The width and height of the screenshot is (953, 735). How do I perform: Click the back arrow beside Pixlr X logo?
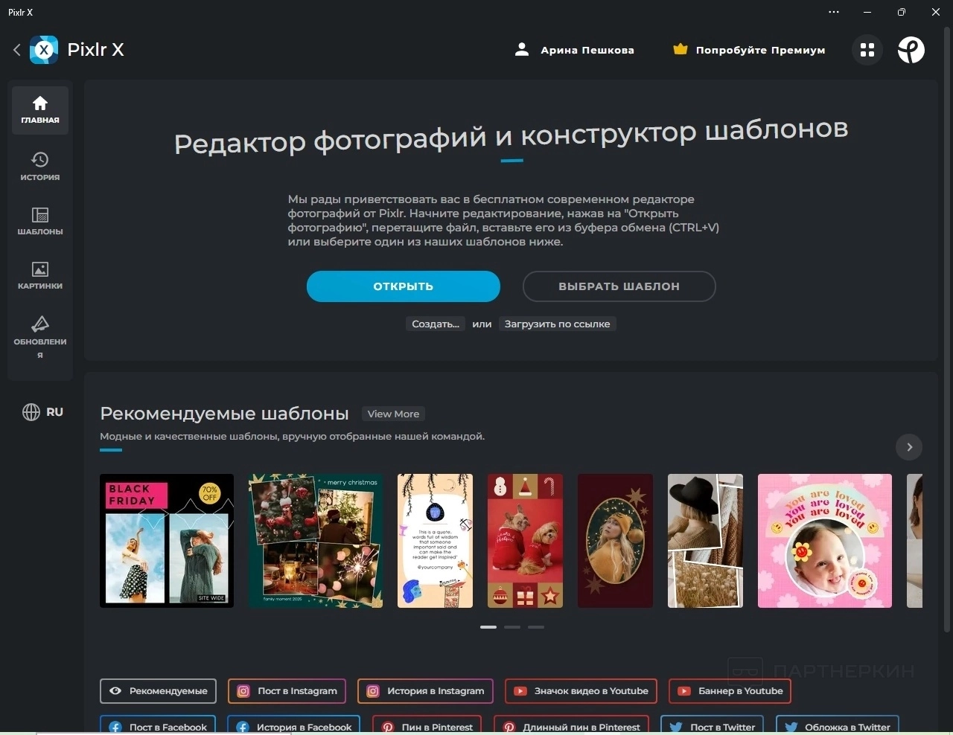[16, 50]
